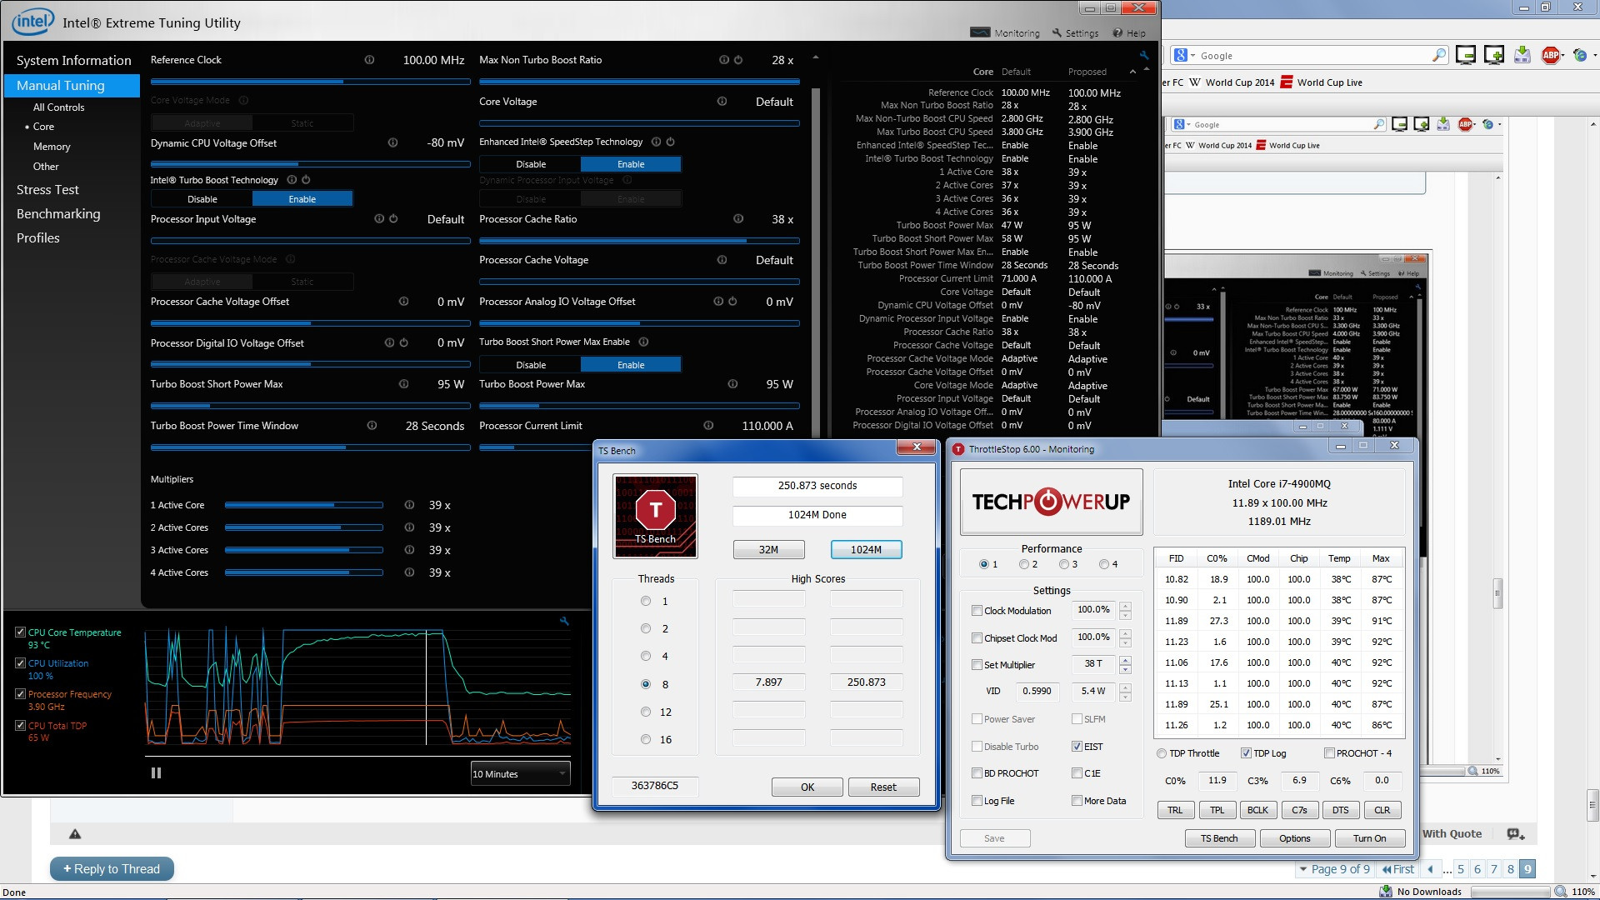Open Settings in XTU header
Screen dimensions: 1600x900
click(1075, 33)
